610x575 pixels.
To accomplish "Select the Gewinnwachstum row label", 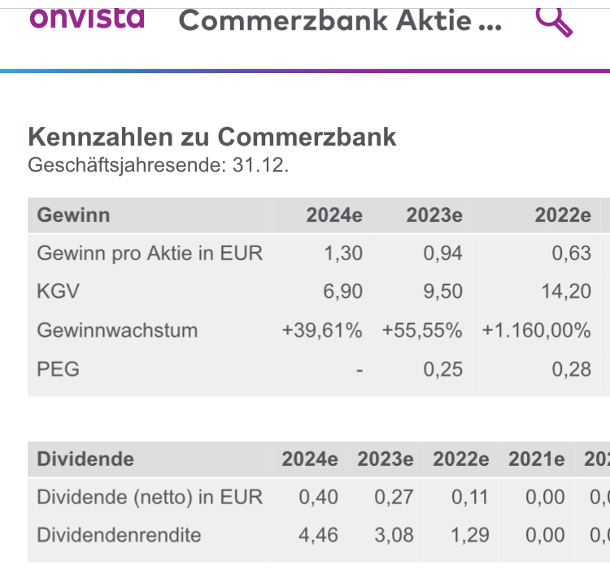I will 118,330.
